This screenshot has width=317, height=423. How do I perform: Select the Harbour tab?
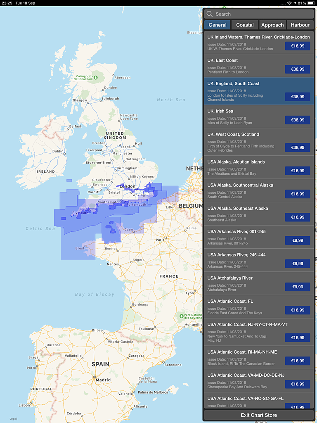(x=300, y=25)
